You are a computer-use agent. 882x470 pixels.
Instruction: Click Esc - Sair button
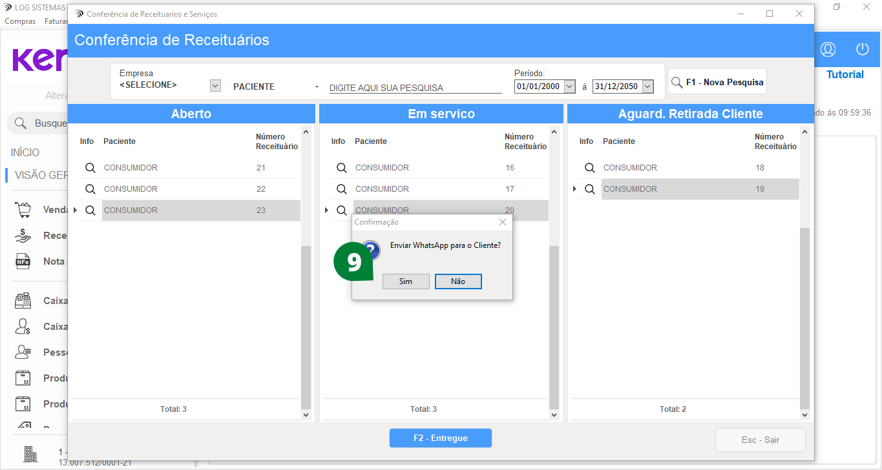761,440
